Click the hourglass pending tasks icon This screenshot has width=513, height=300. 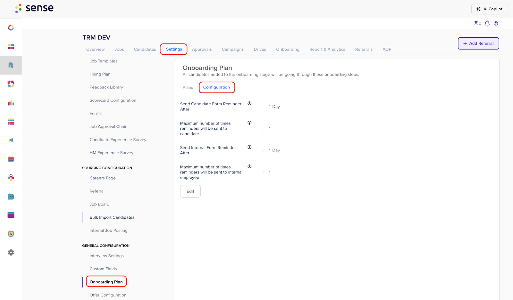476,23
